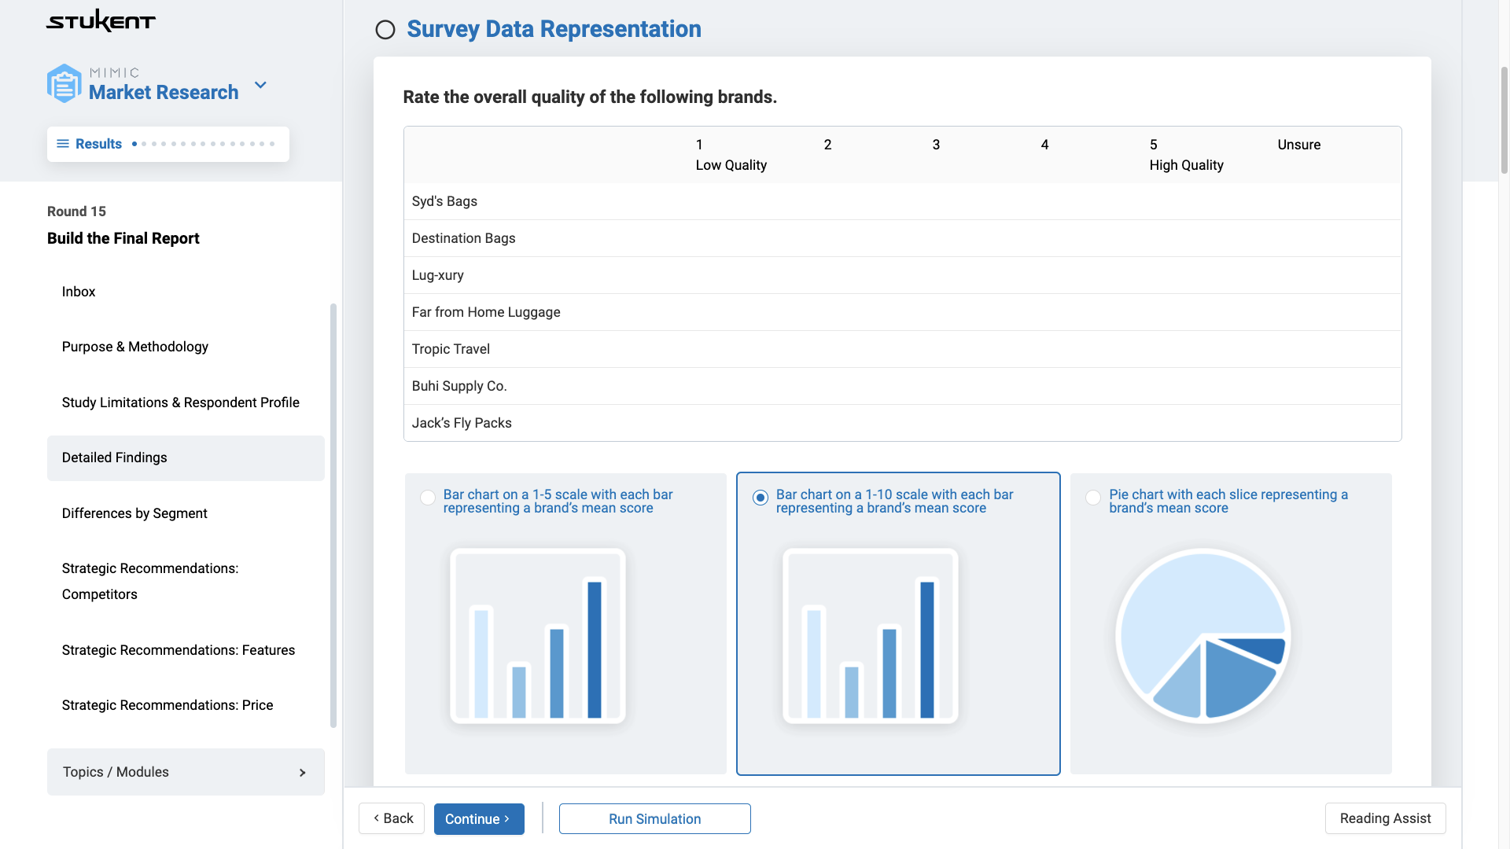This screenshot has width=1510, height=849.
Task: Click the Reading Assist button
Action: (1384, 819)
